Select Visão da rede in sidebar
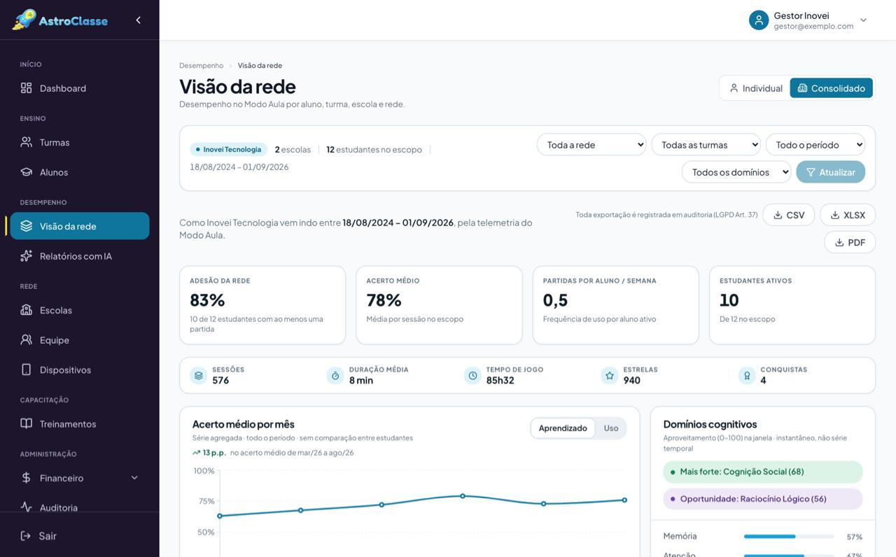This screenshot has width=896, height=557. [80, 226]
